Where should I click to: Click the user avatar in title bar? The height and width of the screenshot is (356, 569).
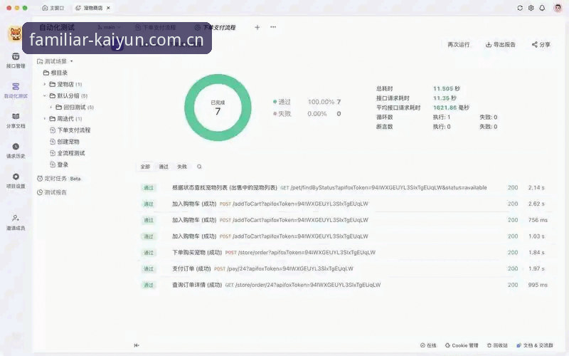click(558, 8)
